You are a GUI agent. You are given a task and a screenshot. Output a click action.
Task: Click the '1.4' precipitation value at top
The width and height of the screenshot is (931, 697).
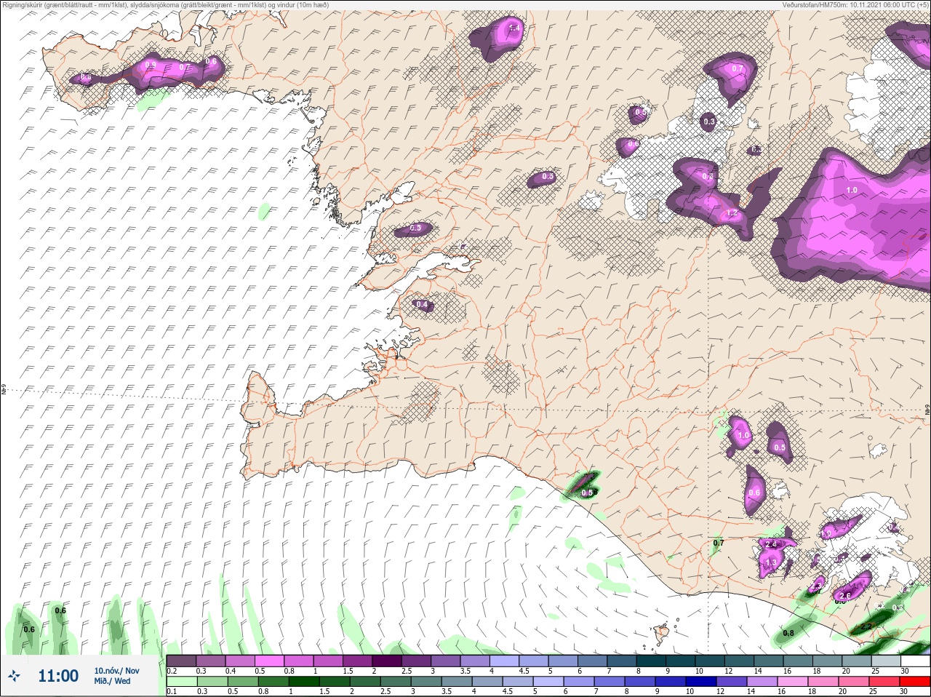[x=514, y=28]
